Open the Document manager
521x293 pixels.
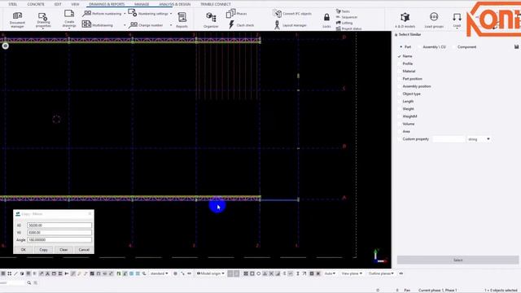tap(17, 20)
